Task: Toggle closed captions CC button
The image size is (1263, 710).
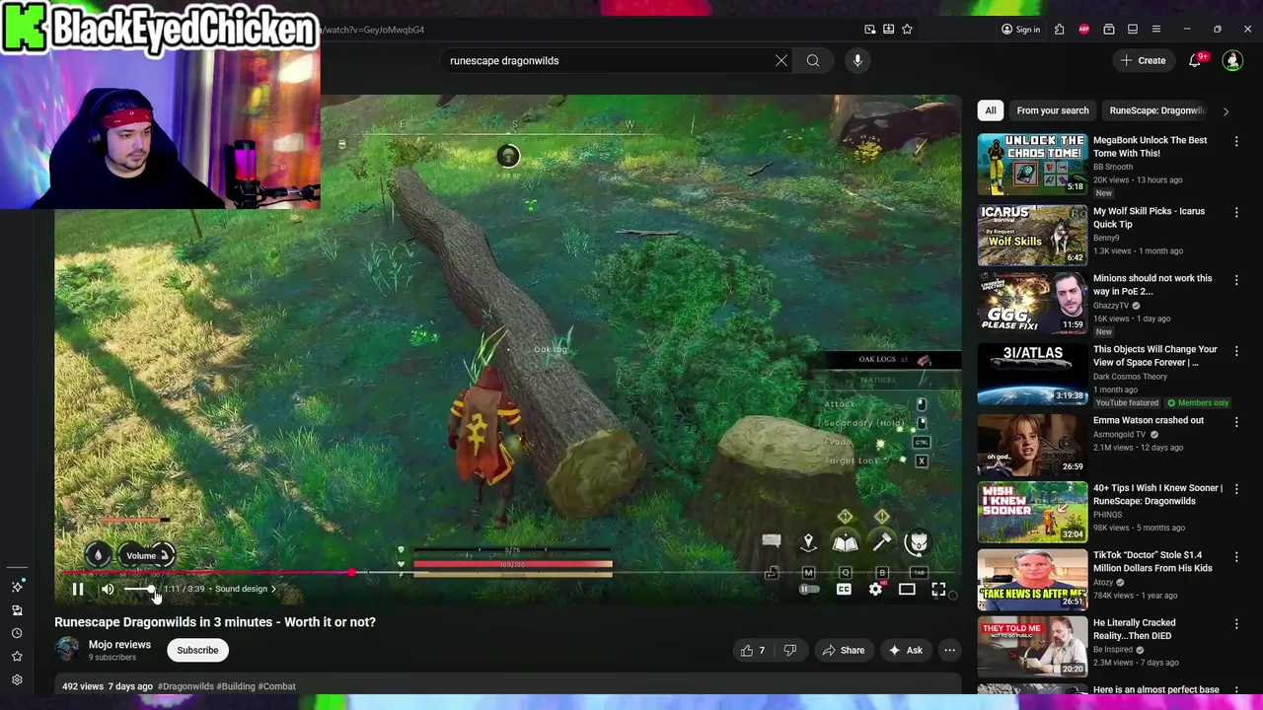Action: [x=844, y=590]
